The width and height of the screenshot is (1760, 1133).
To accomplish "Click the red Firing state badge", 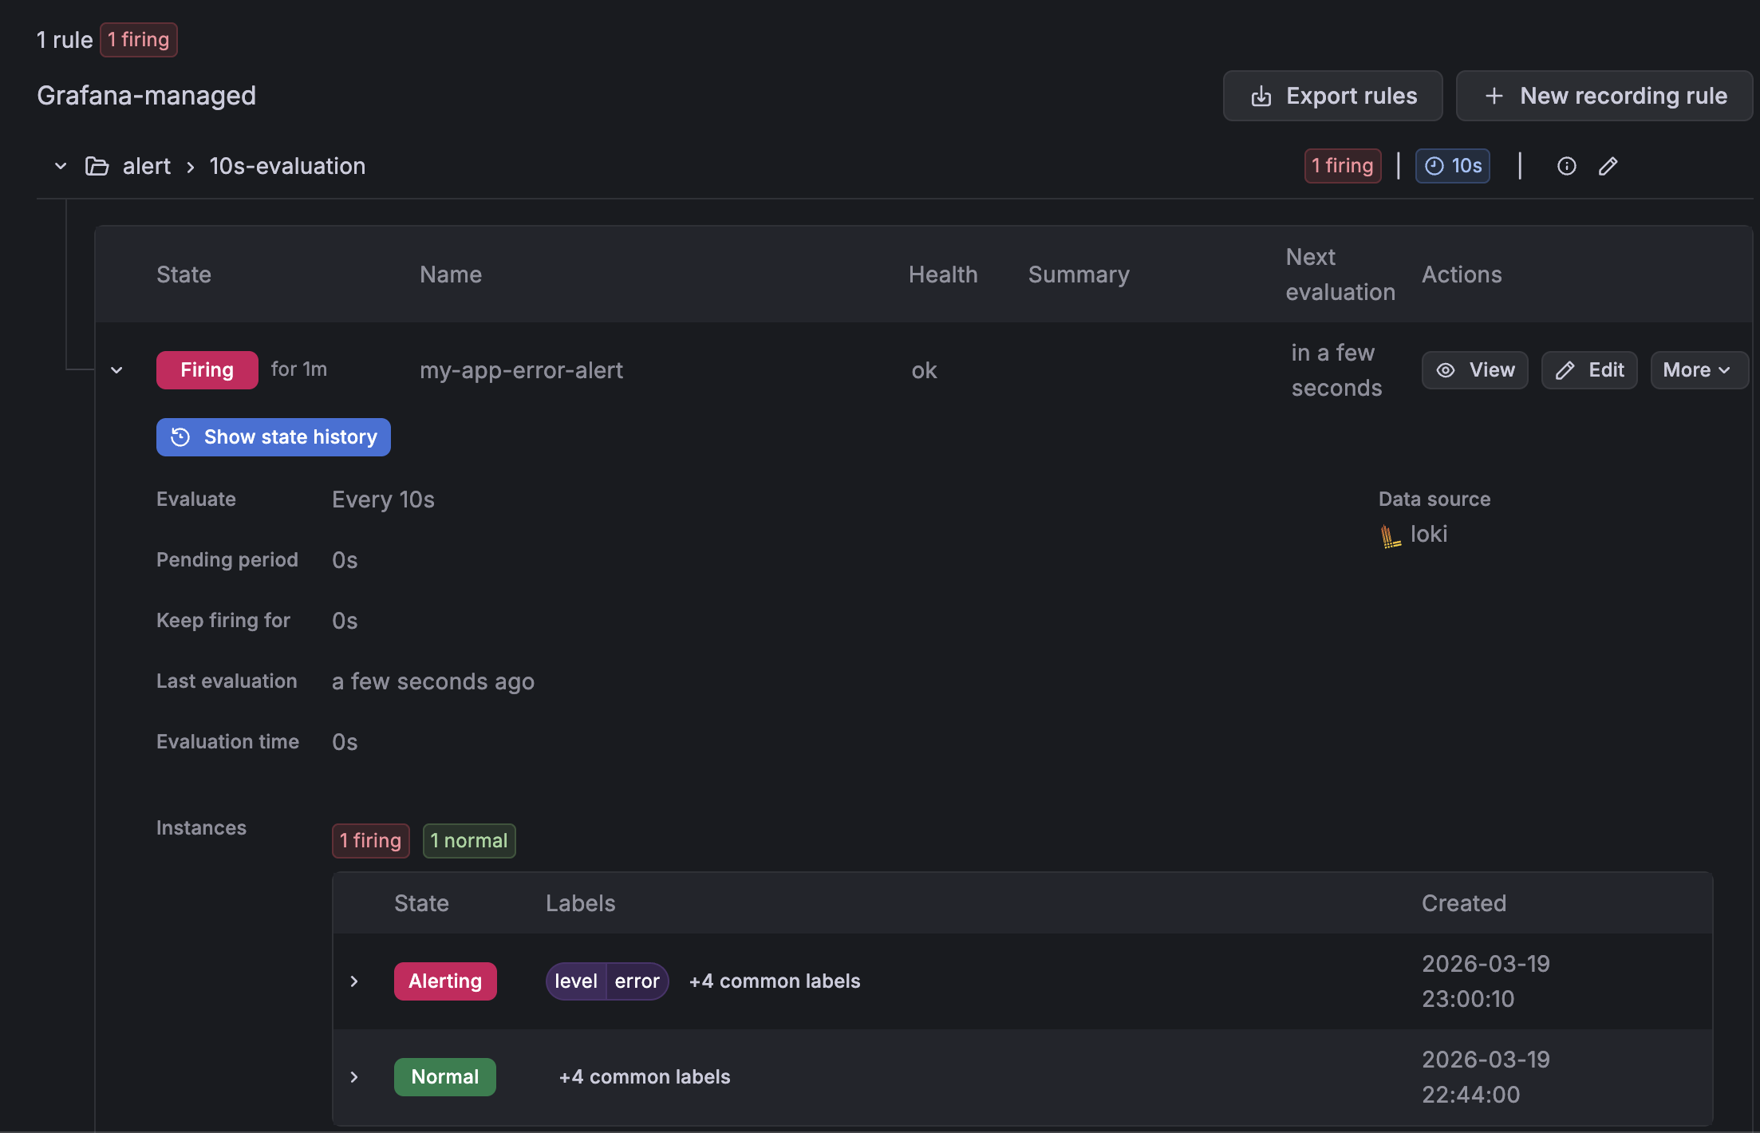I will coord(207,370).
